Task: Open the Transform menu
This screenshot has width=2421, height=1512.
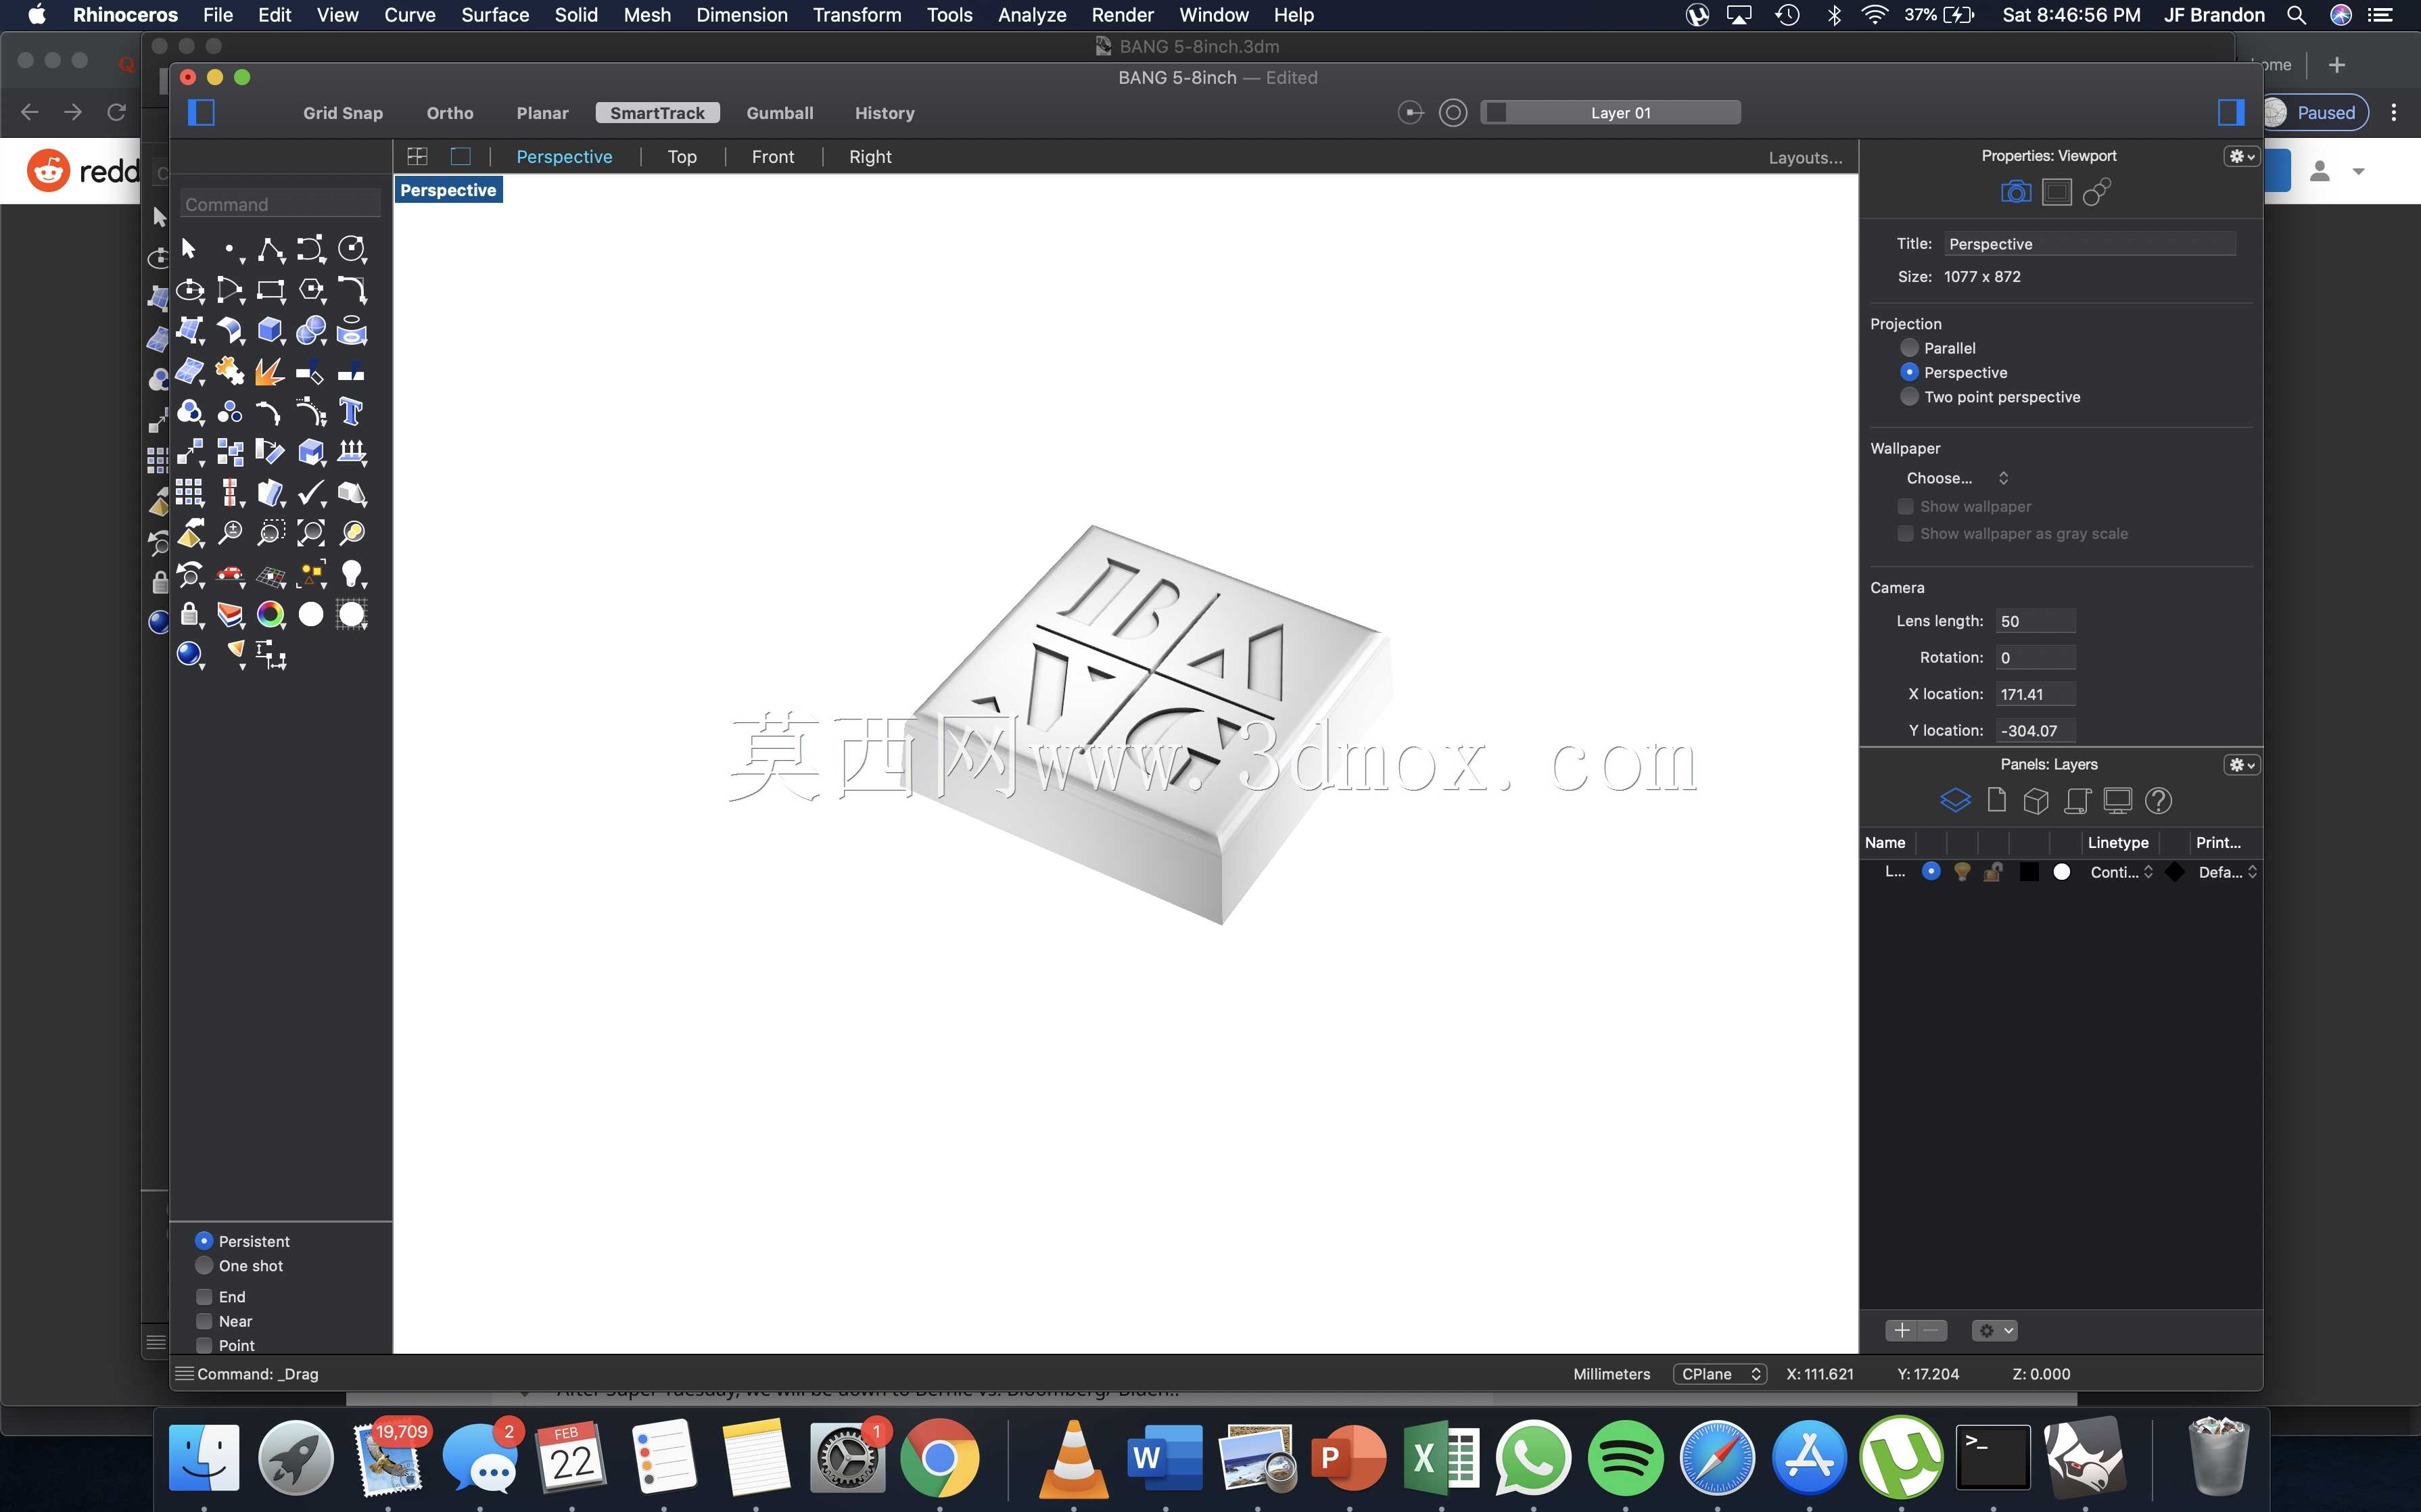Action: 857,15
